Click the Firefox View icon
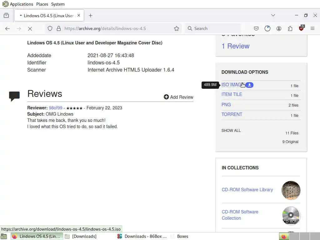 point(6,16)
